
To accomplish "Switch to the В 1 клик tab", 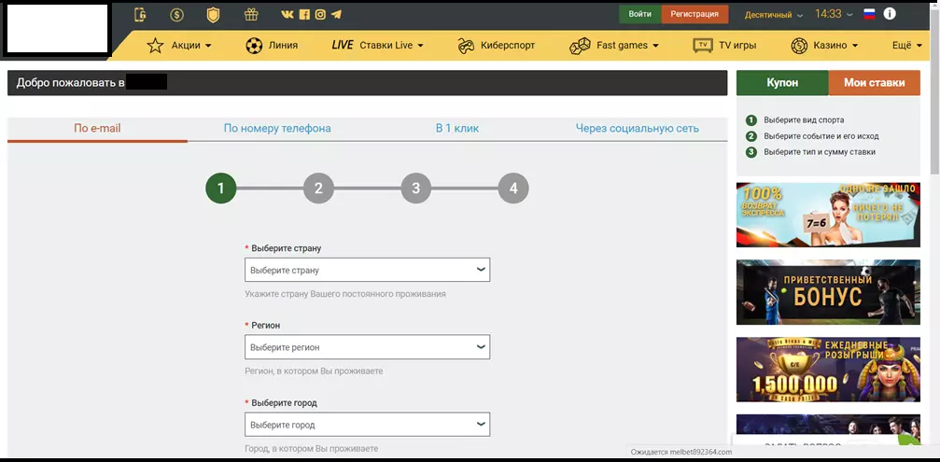I will tap(457, 128).
